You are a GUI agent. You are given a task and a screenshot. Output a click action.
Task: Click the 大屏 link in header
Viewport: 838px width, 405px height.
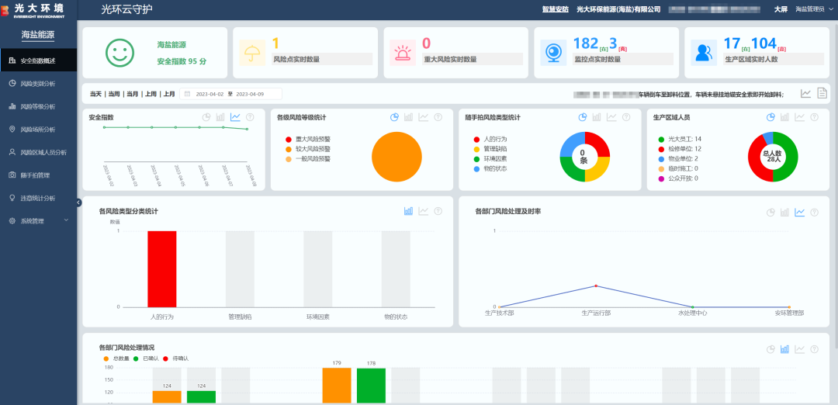click(x=781, y=9)
